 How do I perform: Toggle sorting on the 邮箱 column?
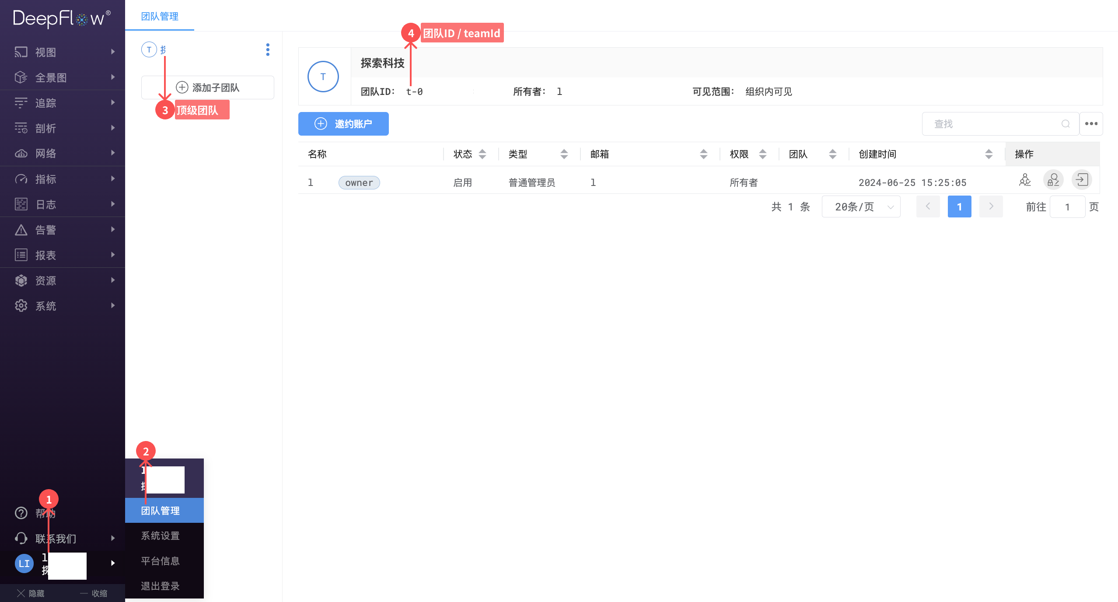point(703,154)
